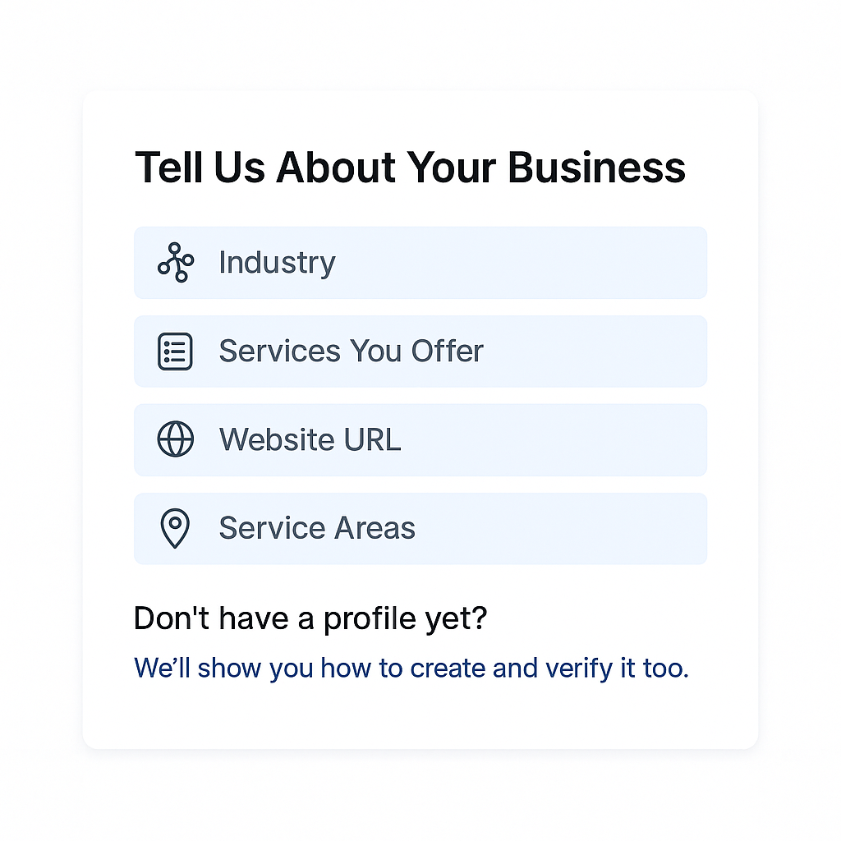Click the "Tell Us About Your Business" heading
The width and height of the screenshot is (841, 841).
(x=410, y=168)
